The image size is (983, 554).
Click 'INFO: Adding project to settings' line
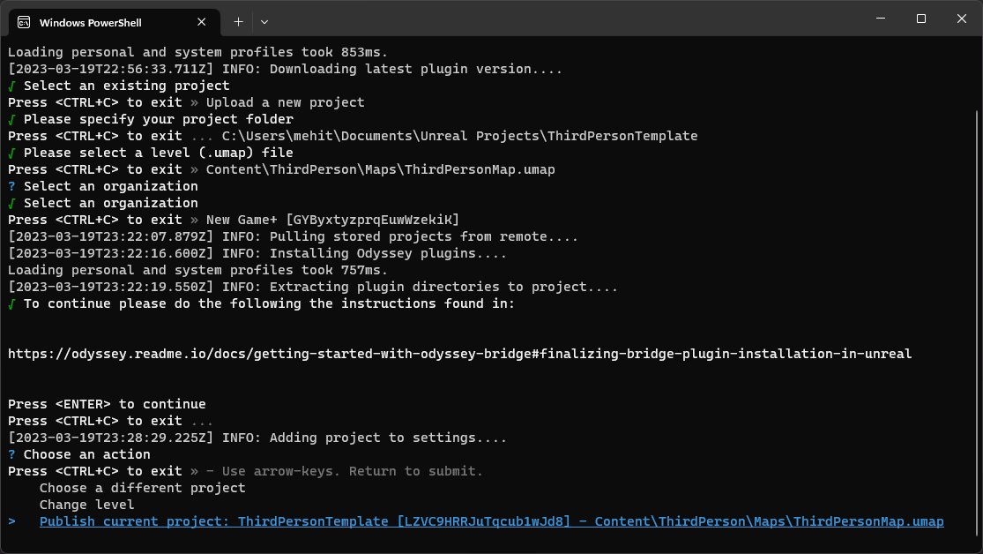point(257,438)
